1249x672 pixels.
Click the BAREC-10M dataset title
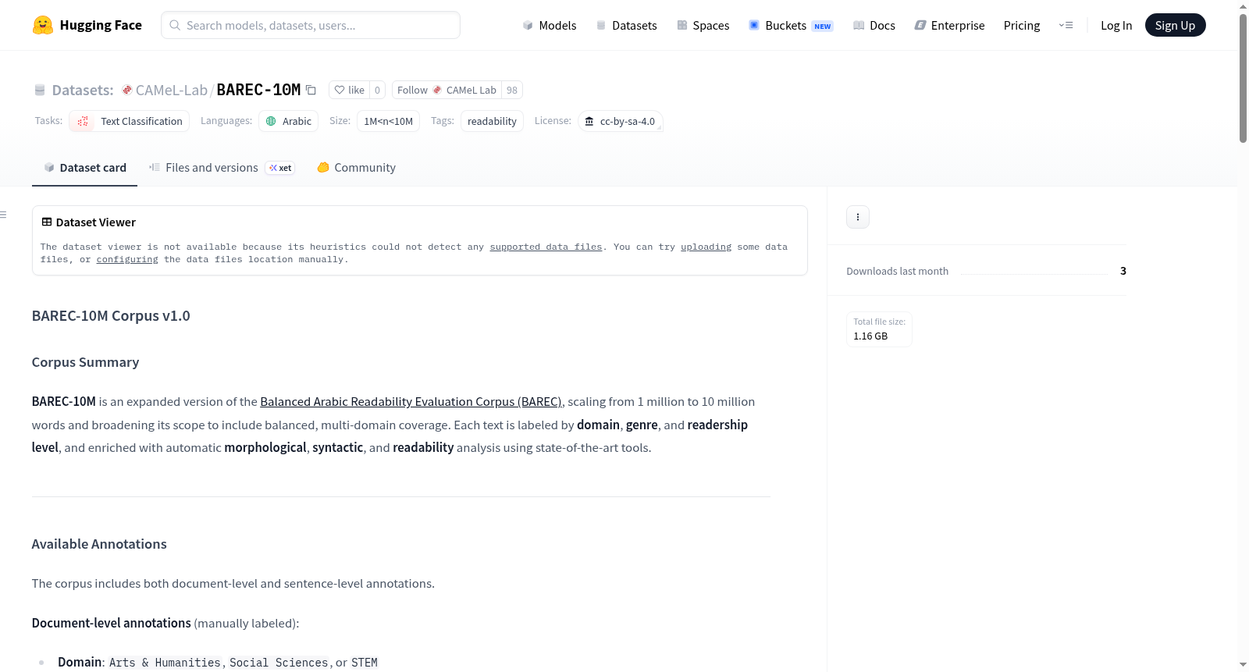coord(258,90)
